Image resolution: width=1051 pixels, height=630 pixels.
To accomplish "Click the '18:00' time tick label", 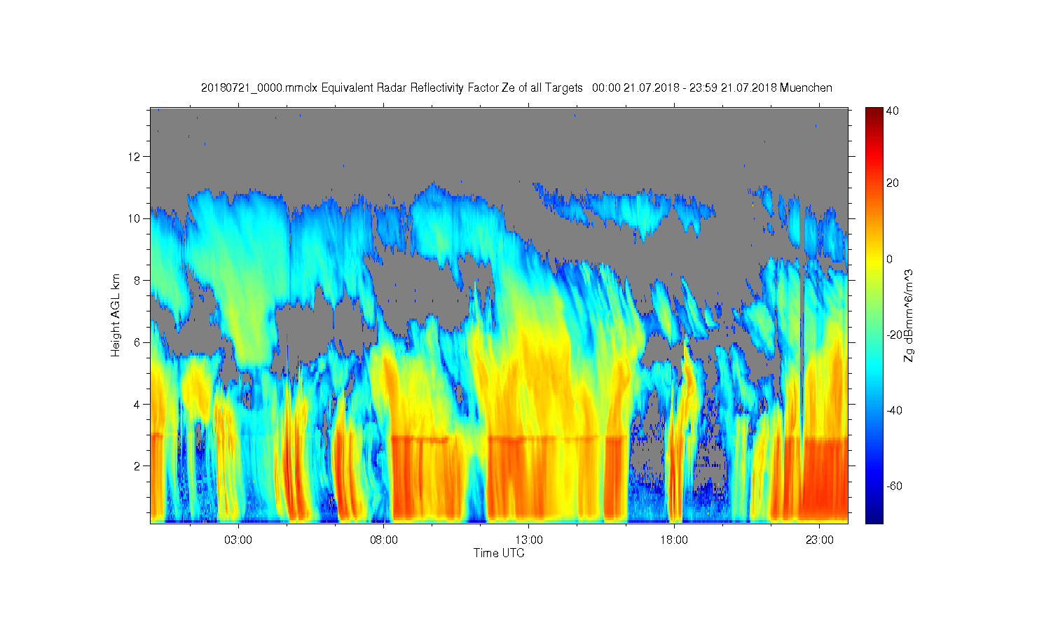I will pos(674,540).
